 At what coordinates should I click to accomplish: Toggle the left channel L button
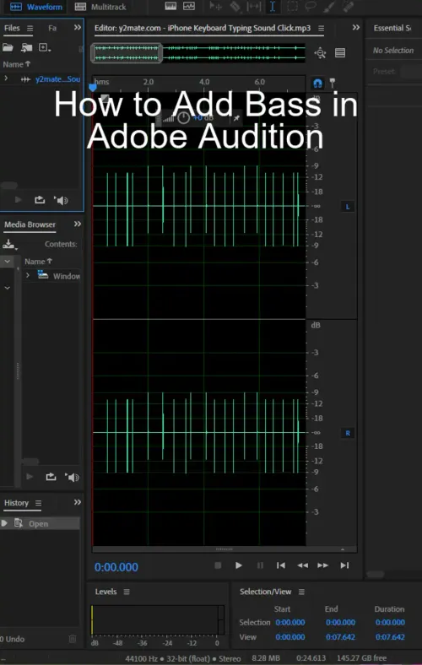point(348,207)
